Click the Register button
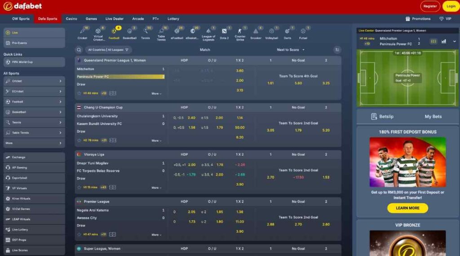460x256 pixels. pyautogui.click(x=430, y=6)
